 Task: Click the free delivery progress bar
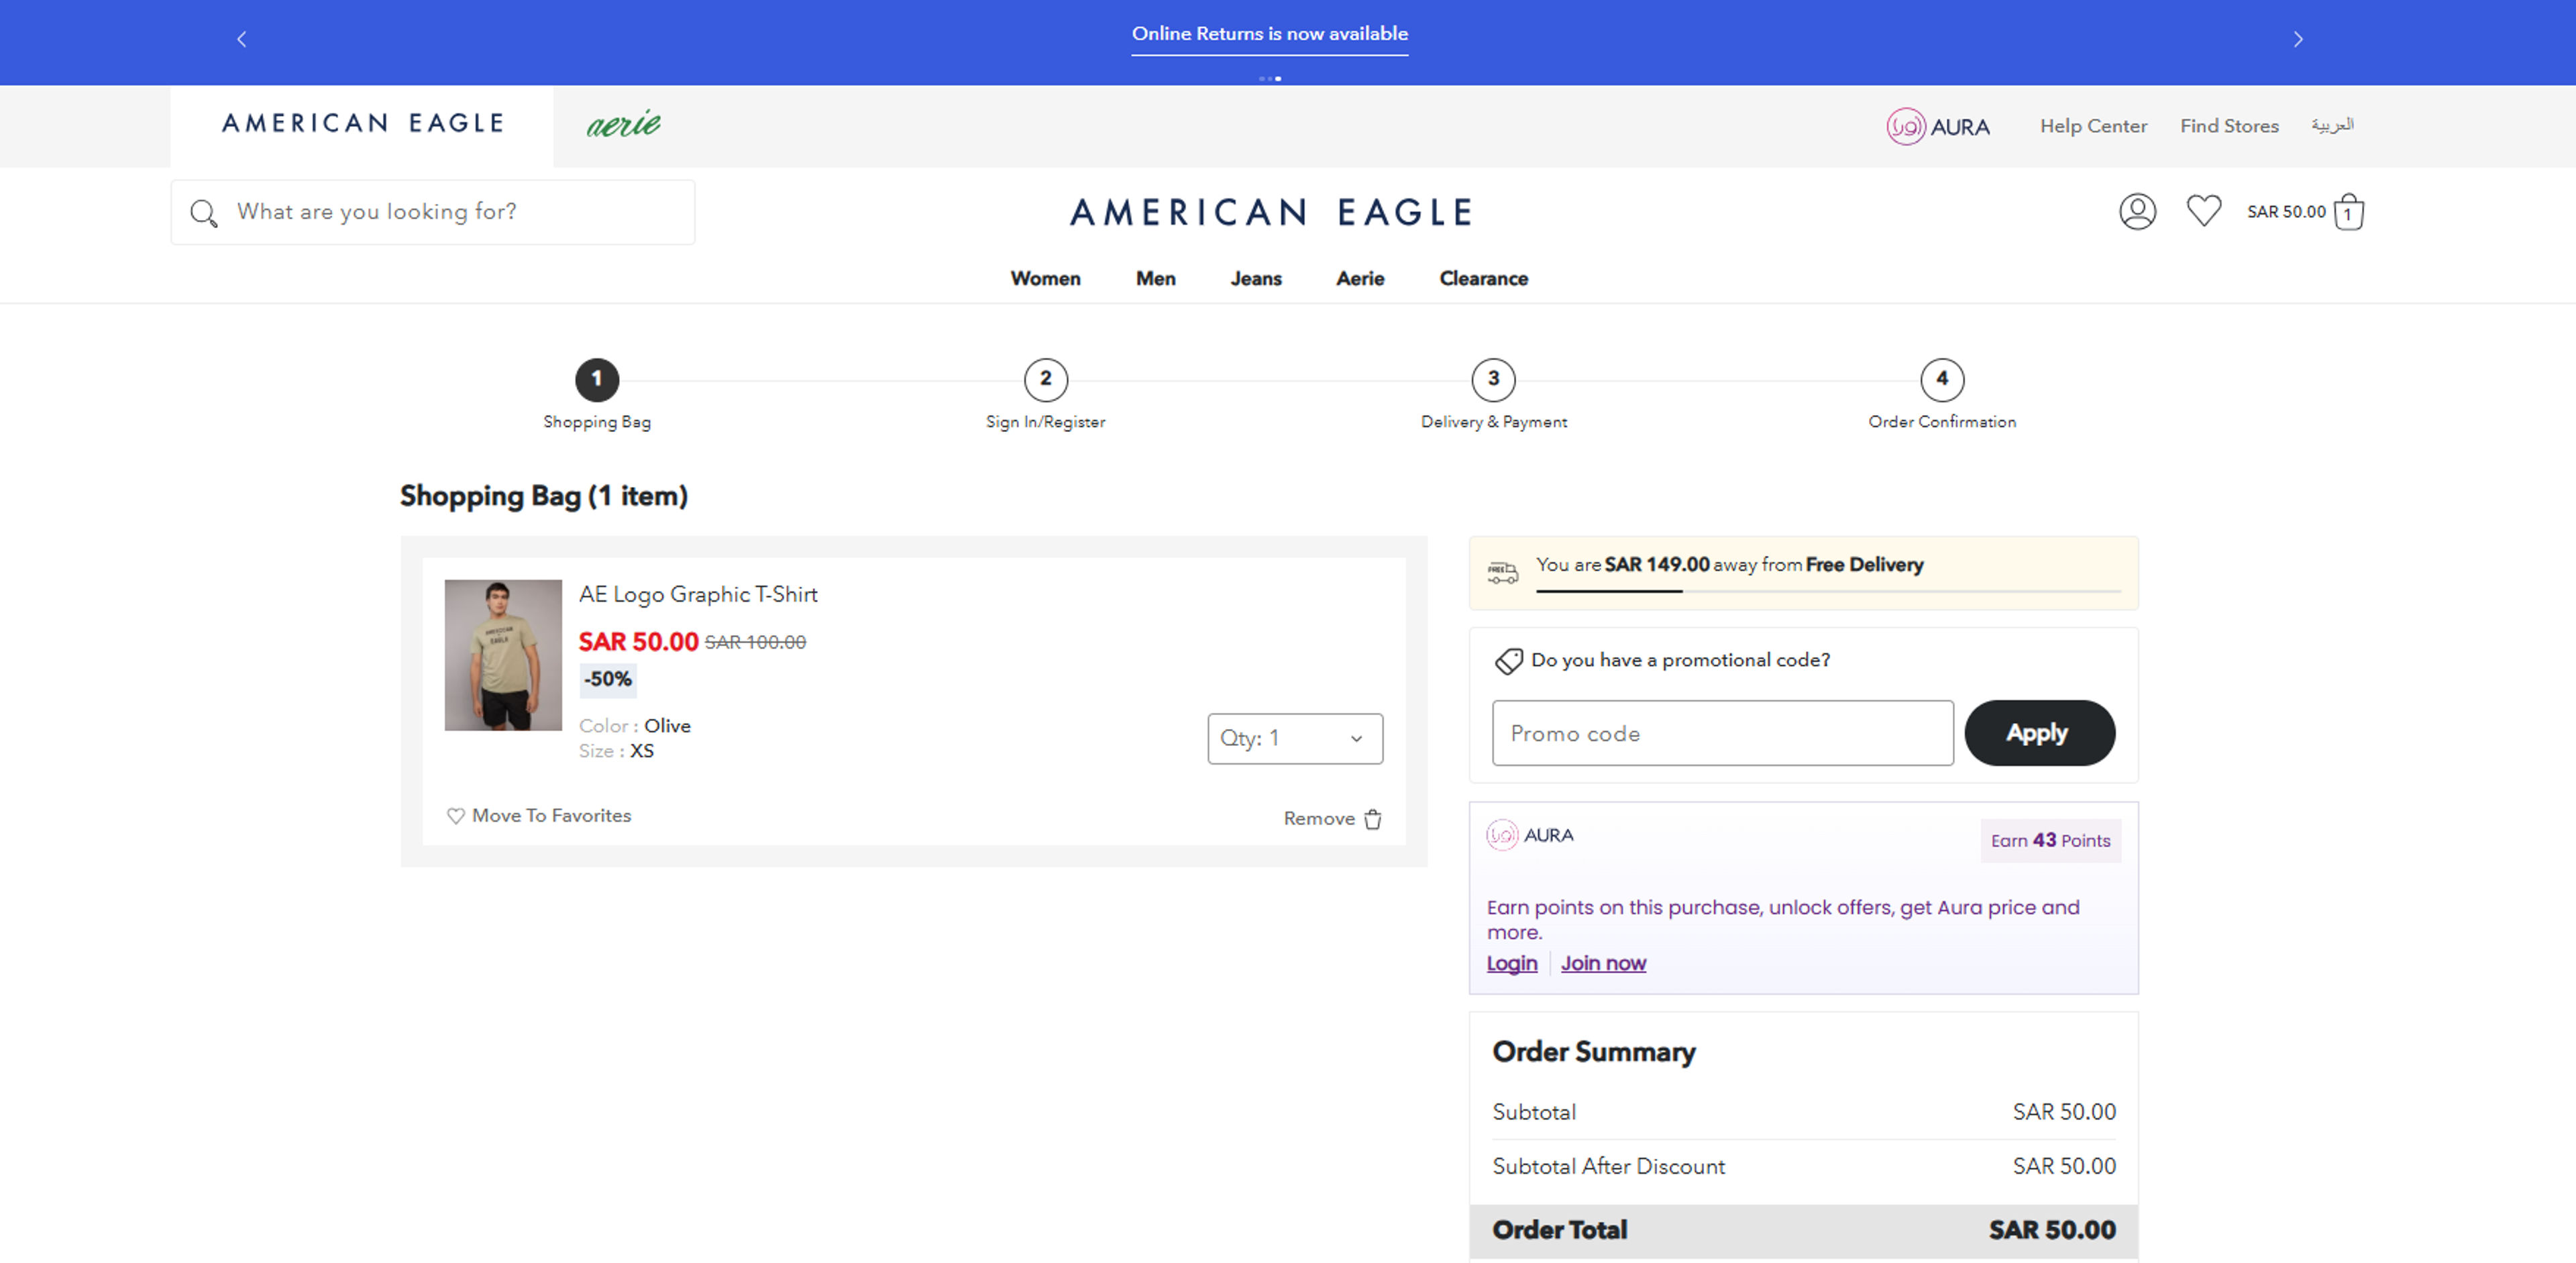[1827, 591]
